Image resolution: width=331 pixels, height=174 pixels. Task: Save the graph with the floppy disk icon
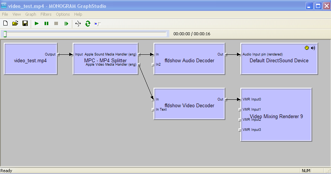[x=25, y=24]
